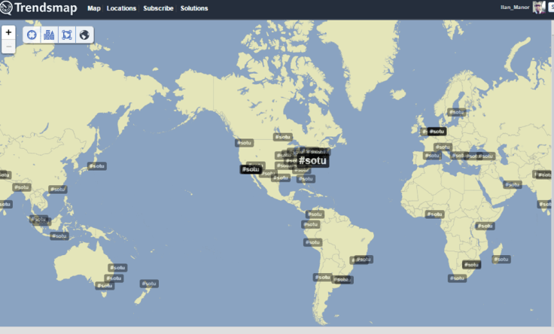Click the Ilan_Manor username
Screen dimensions: 554x334
tap(516, 8)
